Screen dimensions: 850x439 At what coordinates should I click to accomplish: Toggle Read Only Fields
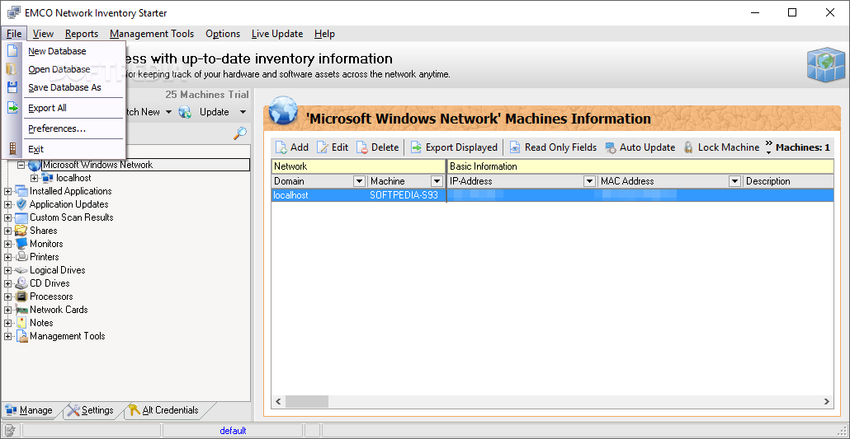553,147
